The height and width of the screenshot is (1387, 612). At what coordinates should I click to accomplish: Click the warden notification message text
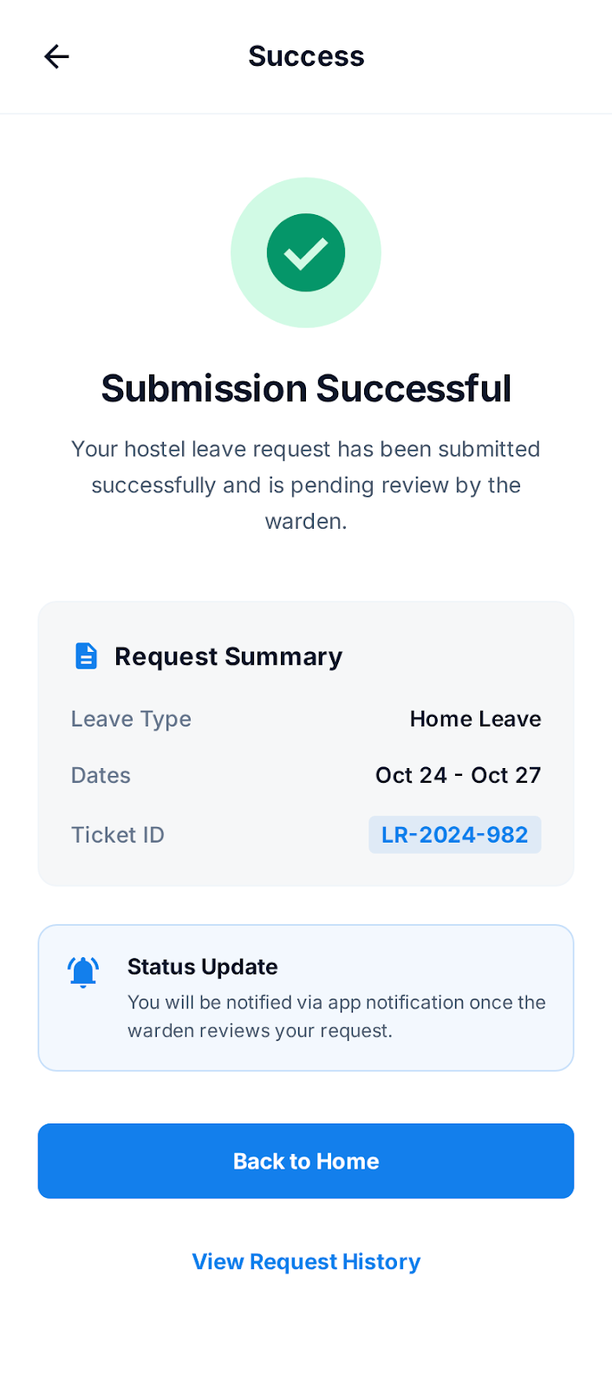coord(336,1016)
